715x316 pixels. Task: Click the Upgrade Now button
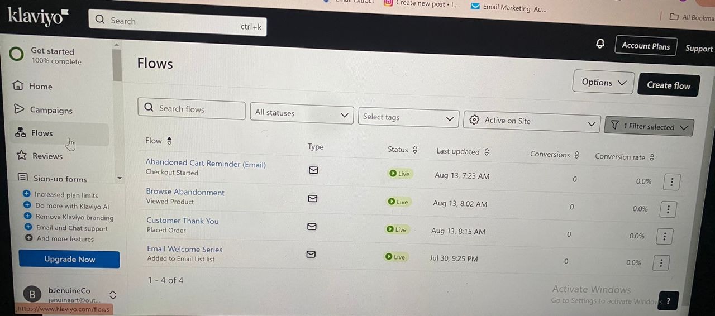[x=69, y=259]
